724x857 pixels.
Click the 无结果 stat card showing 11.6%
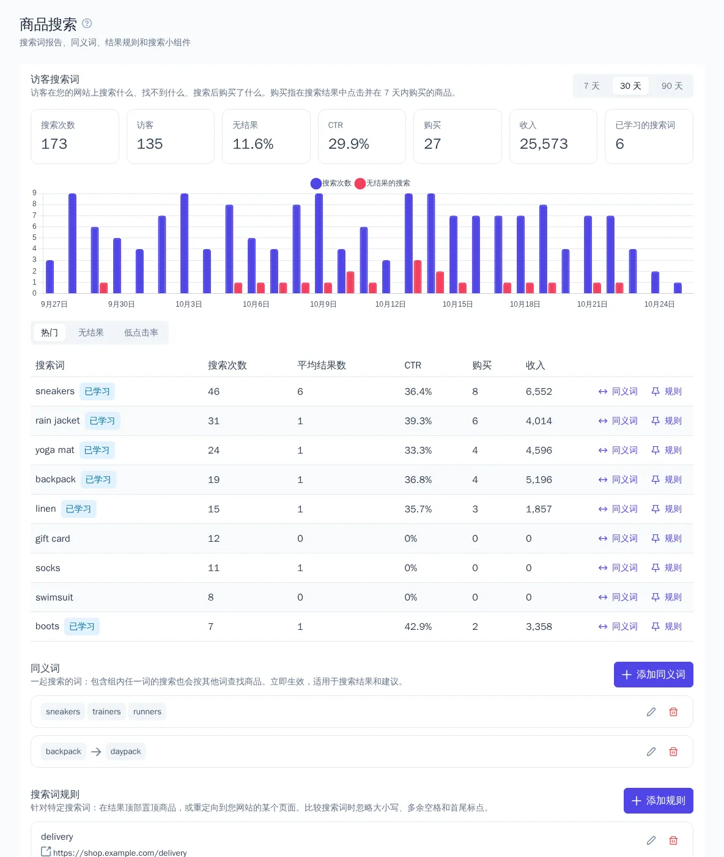click(266, 137)
